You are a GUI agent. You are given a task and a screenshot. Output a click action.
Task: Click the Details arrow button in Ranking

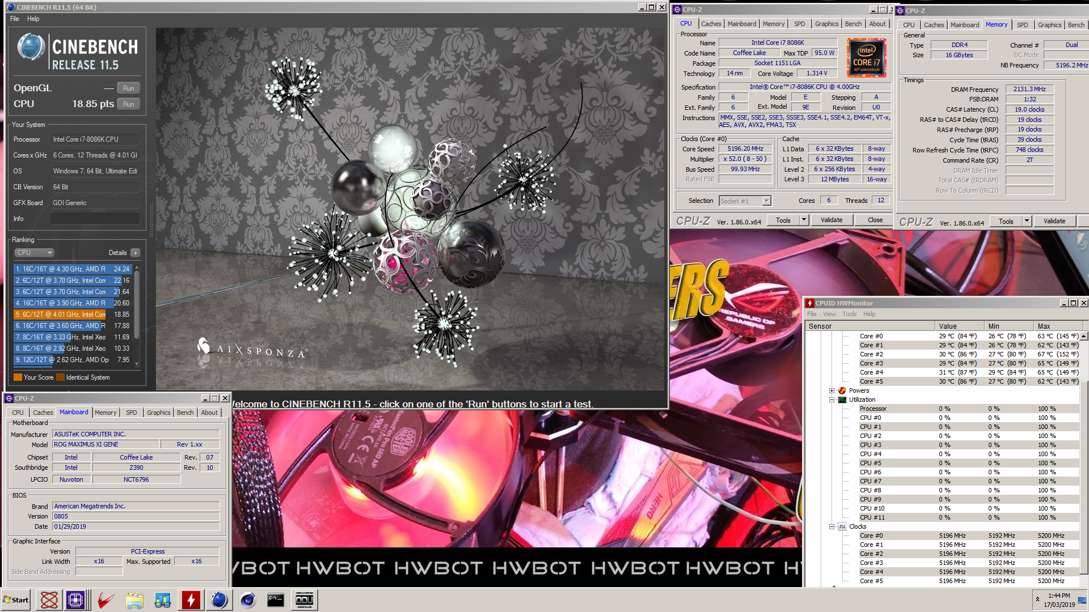[135, 253]
